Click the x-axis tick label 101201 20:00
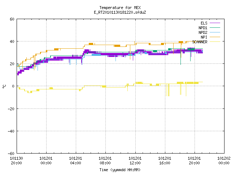 point(194,161)
